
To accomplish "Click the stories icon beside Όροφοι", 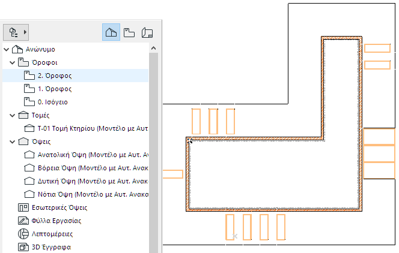I will click(23, 62).
